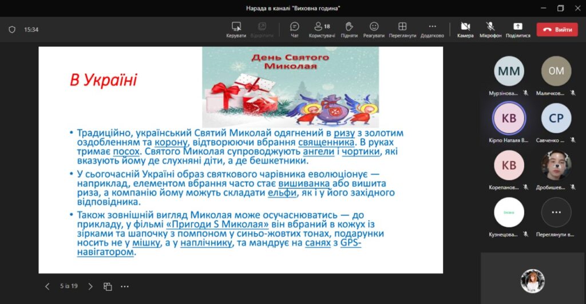The height and width of the screenshot is (304, 586).
Task: Open slide options ellipsis menu
Action: [125, 286]
